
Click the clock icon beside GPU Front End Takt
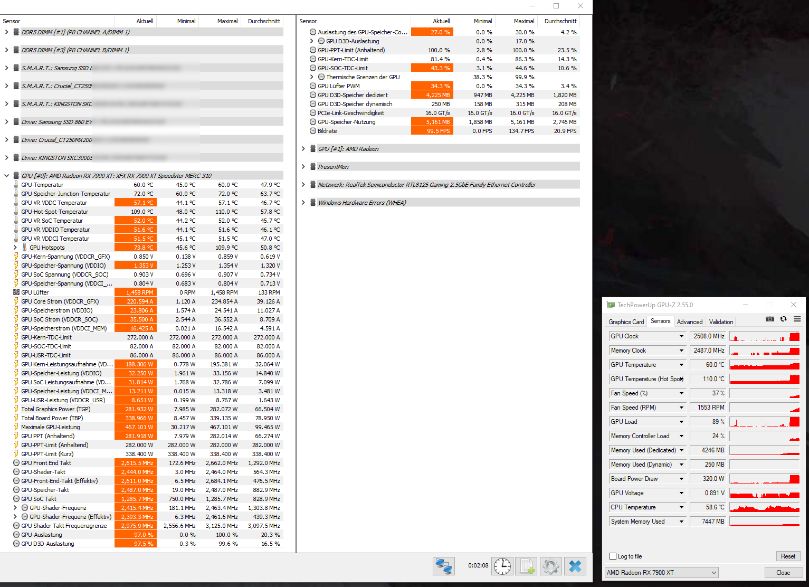(x=16, y=463)
